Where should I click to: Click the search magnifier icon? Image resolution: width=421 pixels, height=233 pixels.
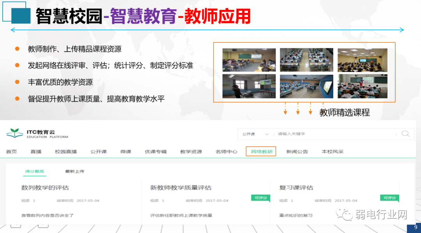coord(406,133)
